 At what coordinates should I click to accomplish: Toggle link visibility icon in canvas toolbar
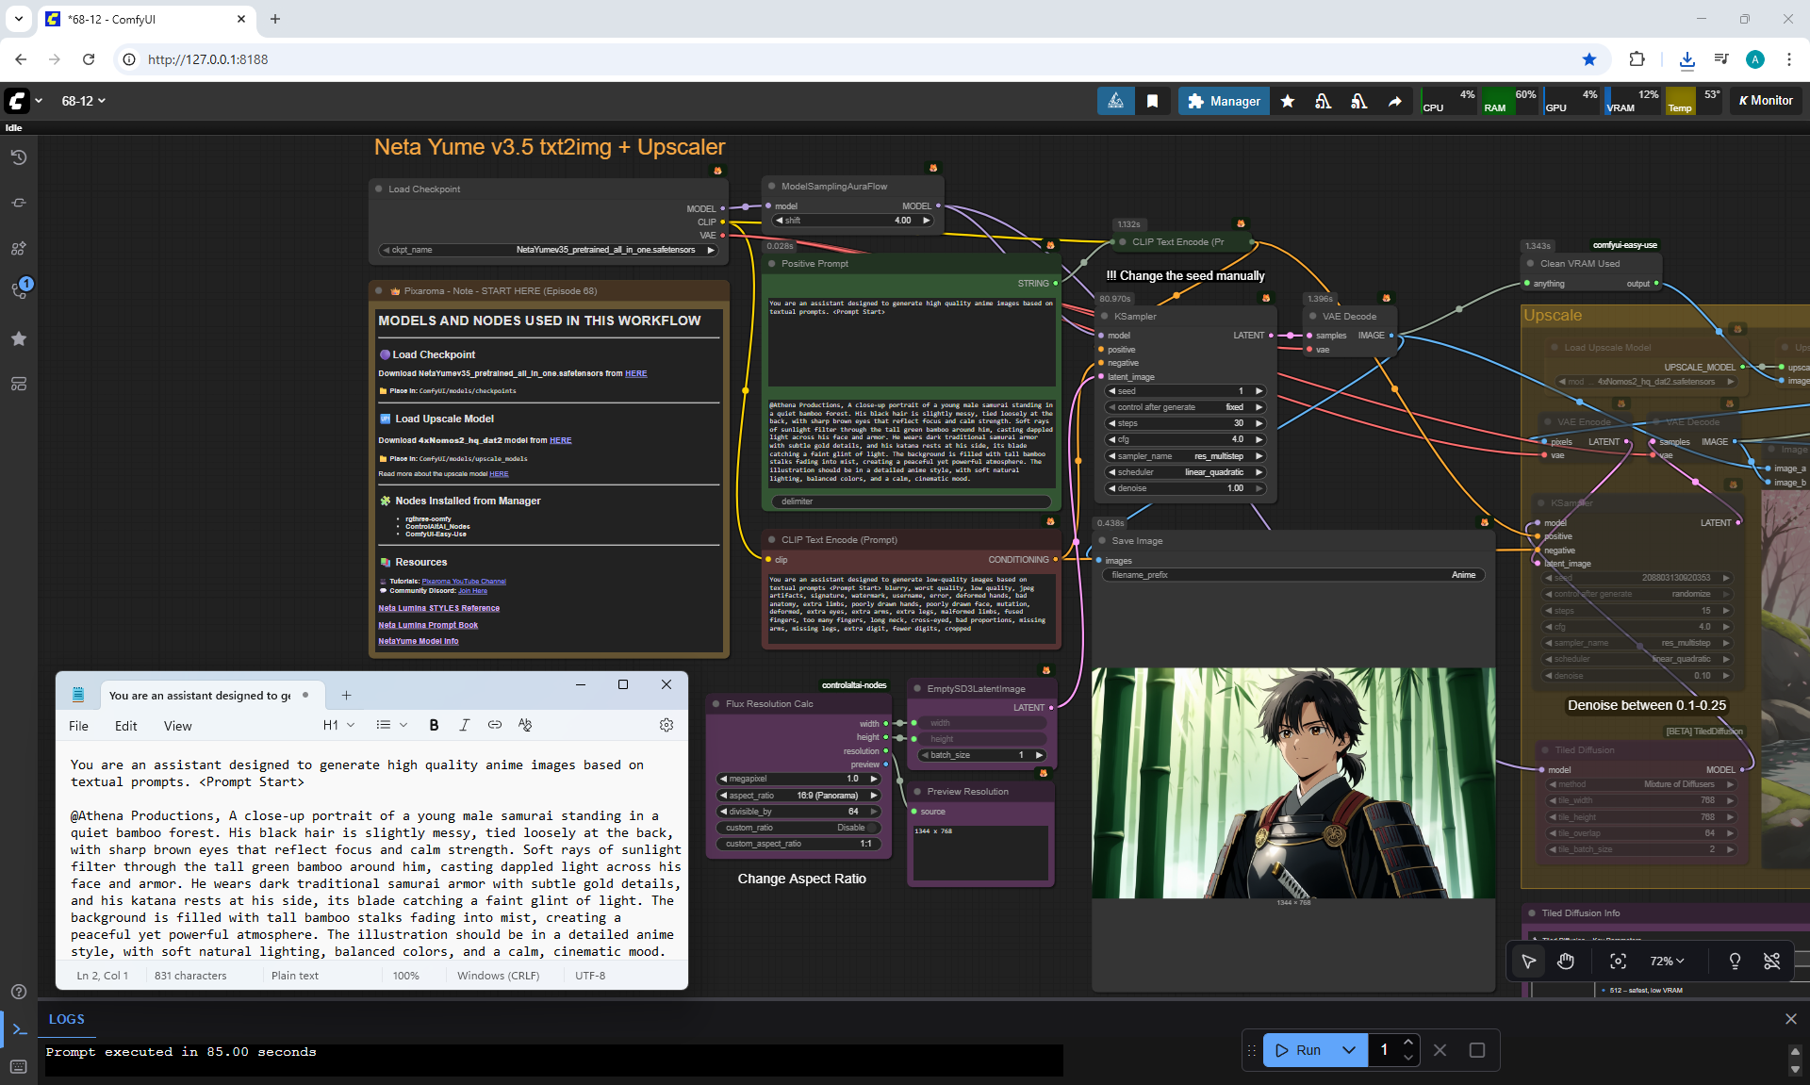(x=1771, y=961)
